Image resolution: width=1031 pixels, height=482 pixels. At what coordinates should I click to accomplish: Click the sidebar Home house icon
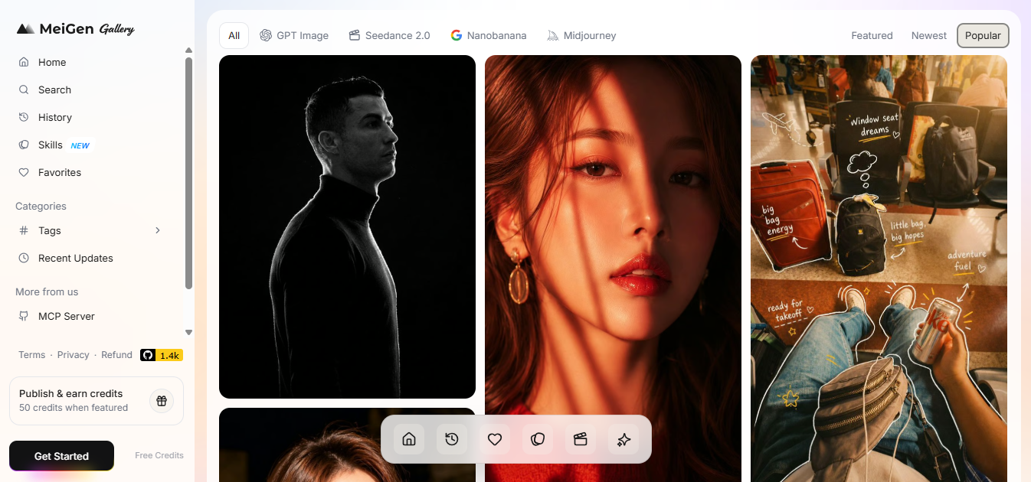(24, 62)
